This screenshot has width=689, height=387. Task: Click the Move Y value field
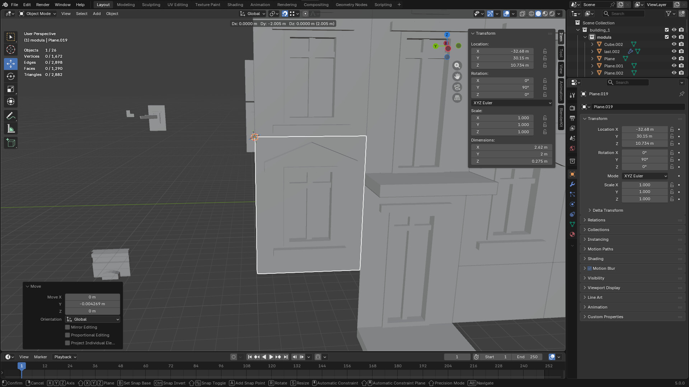click(x=92, y=304)
